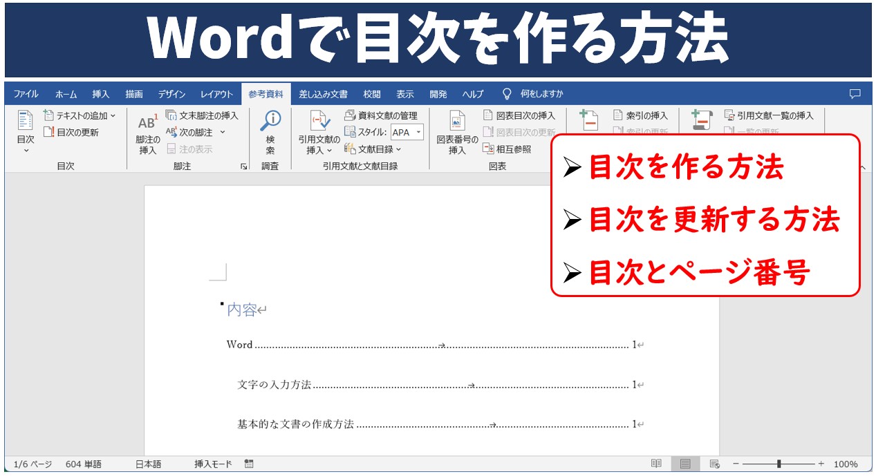The width and height of the screenshot is (876, 476).
Task: Click the 基本的な文書の作成方法 contents entry
Action: point(296,424)
